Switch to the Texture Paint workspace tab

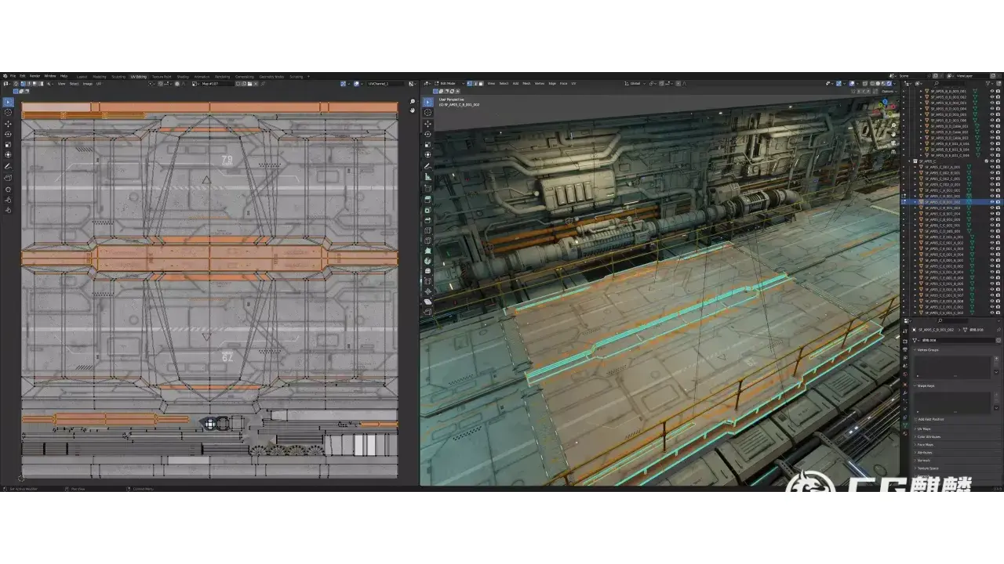[x=162, y=77]
